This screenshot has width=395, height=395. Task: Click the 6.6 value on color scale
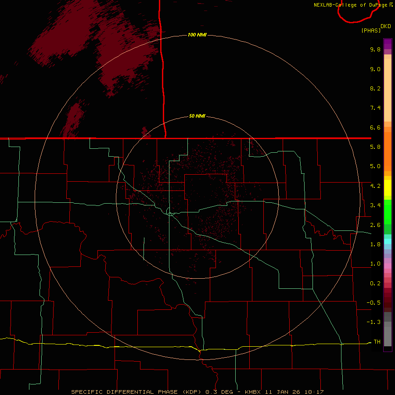[375, 127]
